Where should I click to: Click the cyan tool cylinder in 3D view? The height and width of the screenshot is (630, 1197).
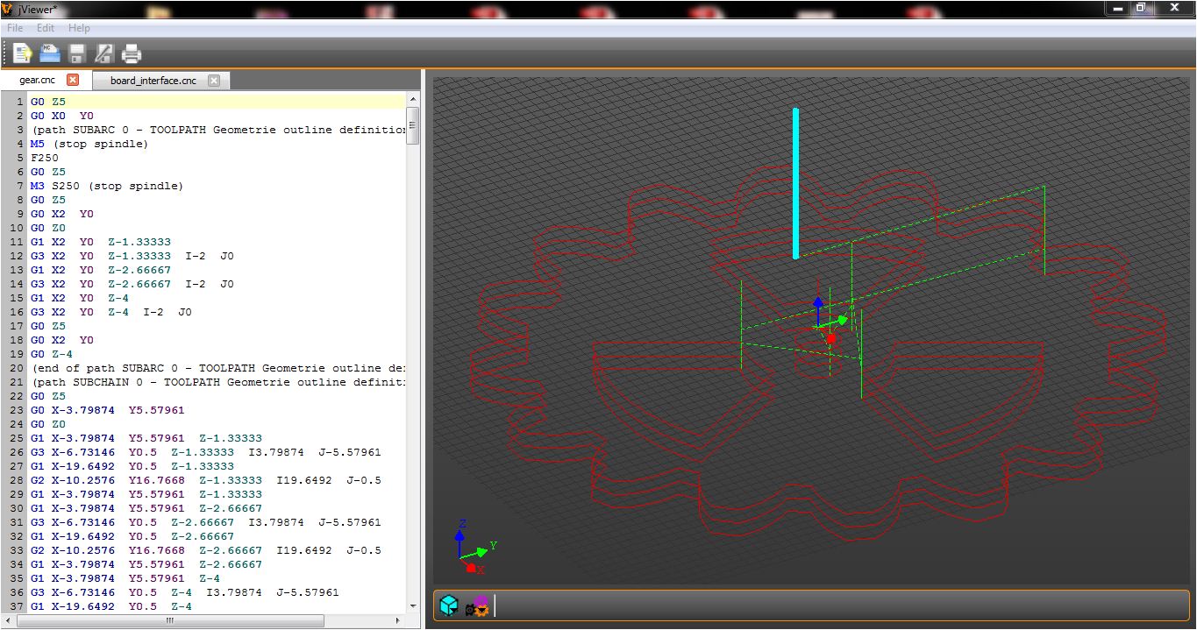[795, 183]
